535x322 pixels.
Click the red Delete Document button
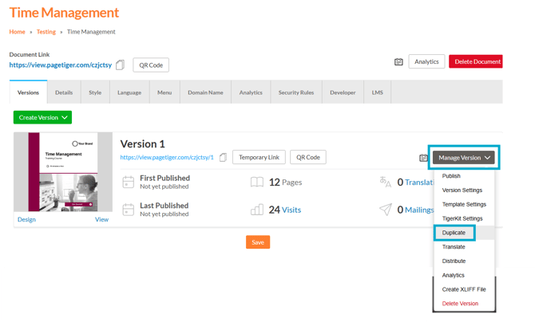[x=476, y=61]
